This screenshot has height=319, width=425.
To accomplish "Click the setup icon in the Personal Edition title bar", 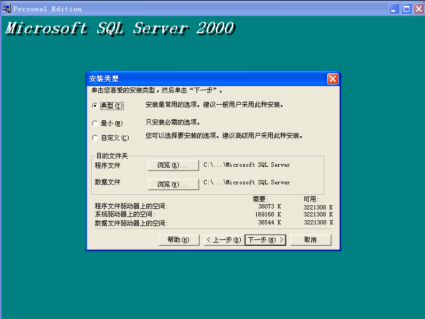I will coord(6,9).
